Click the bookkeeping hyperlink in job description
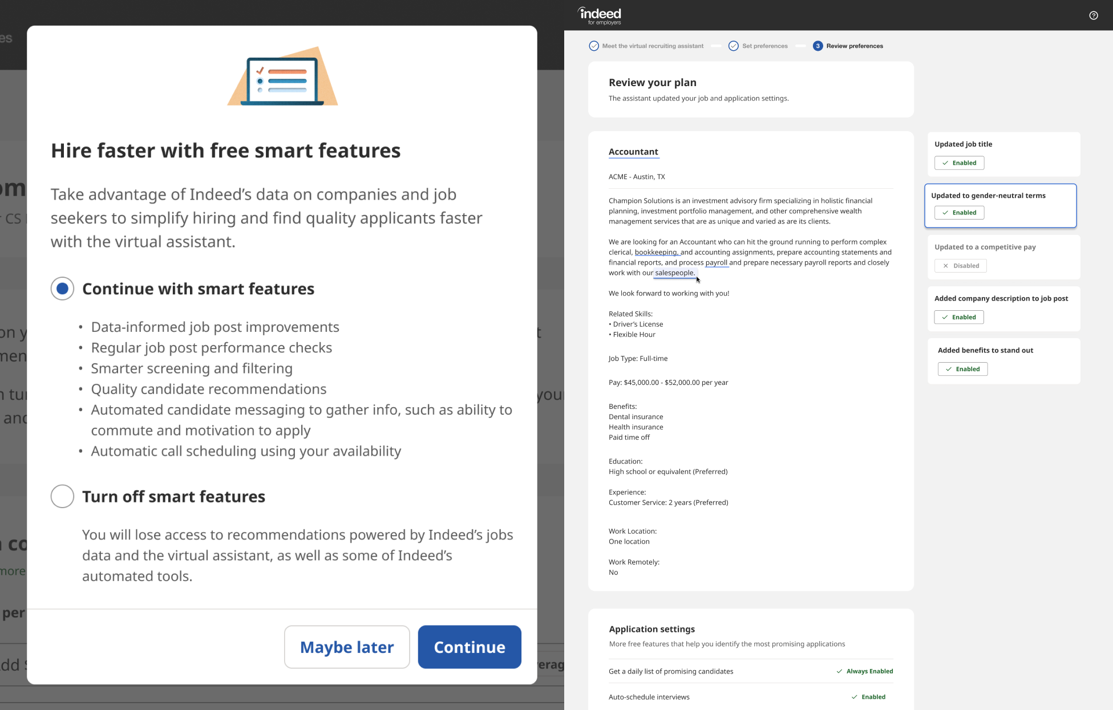The height and width of the screenshot is (710, 1113). pyautogui.click(x=655, y=252)
